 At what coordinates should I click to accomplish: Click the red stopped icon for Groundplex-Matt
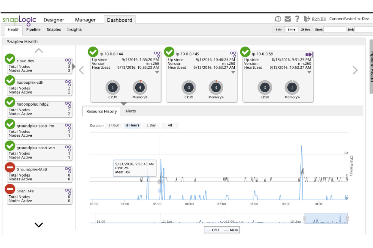pyautogui.click(x=10, y=168)
